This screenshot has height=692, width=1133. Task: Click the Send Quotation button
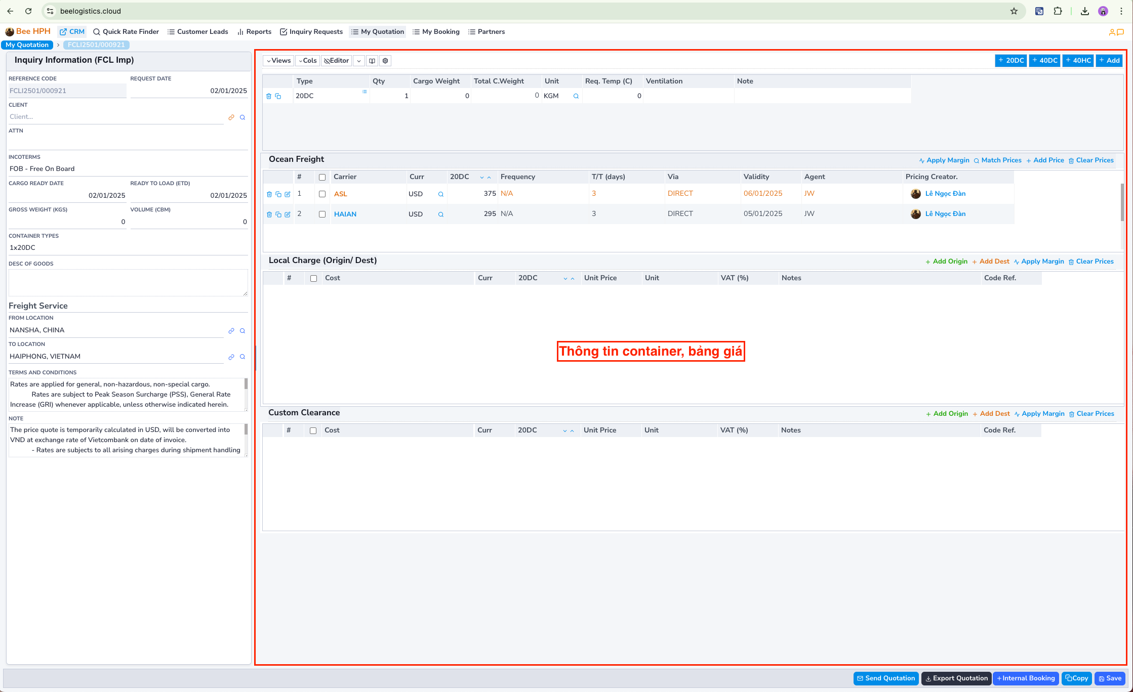pyautogui.click(x=885, y=678)
